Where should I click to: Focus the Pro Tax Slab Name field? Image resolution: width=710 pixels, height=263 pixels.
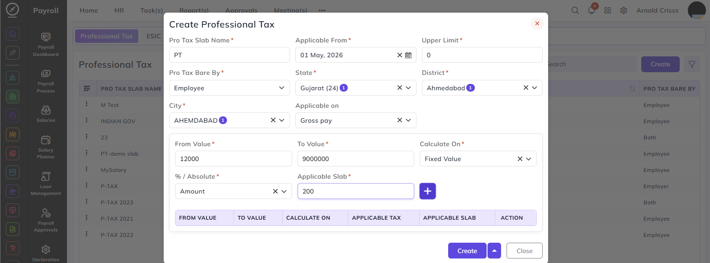pyautogui.click(x=229, y=55)
